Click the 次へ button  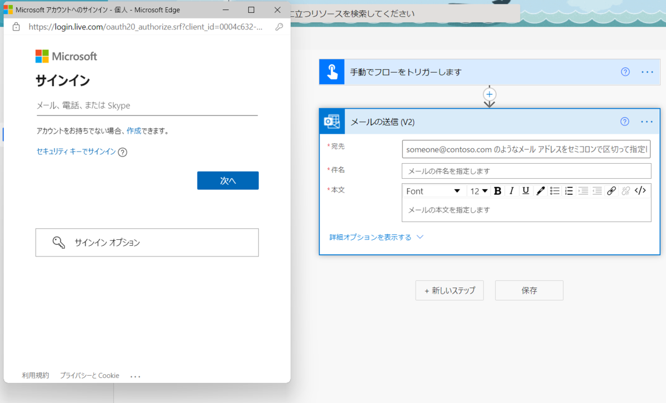228,180
